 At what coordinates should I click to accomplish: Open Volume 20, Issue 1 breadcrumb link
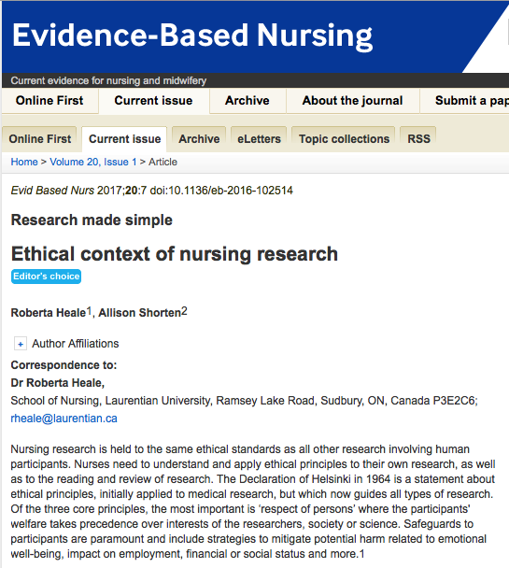tap(93, 162)
